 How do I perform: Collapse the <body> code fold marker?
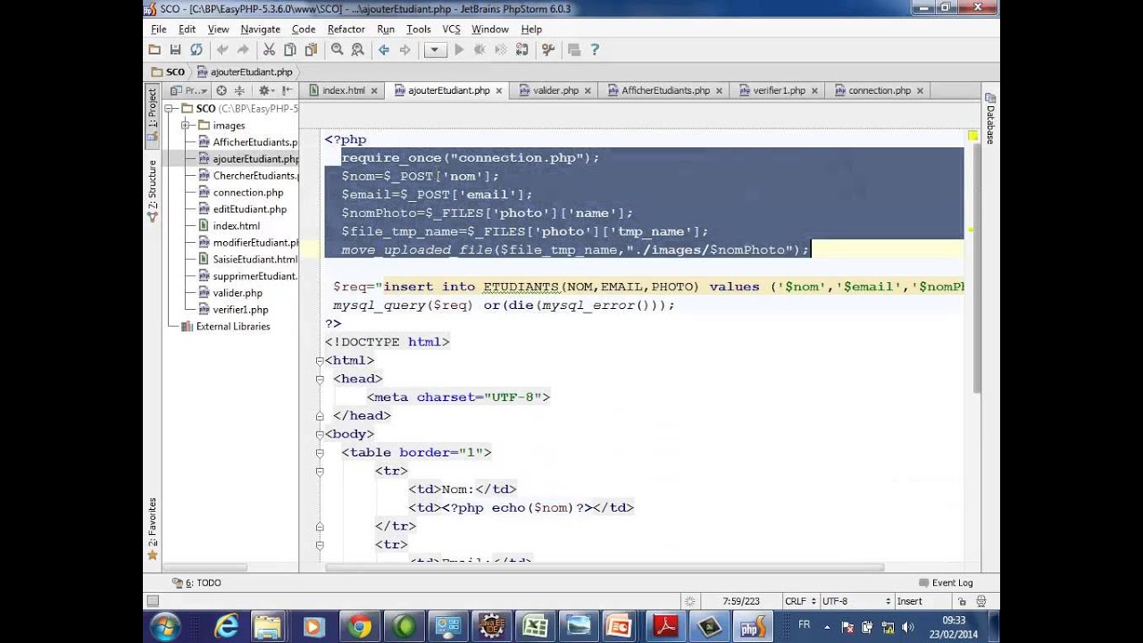[320, 434]
